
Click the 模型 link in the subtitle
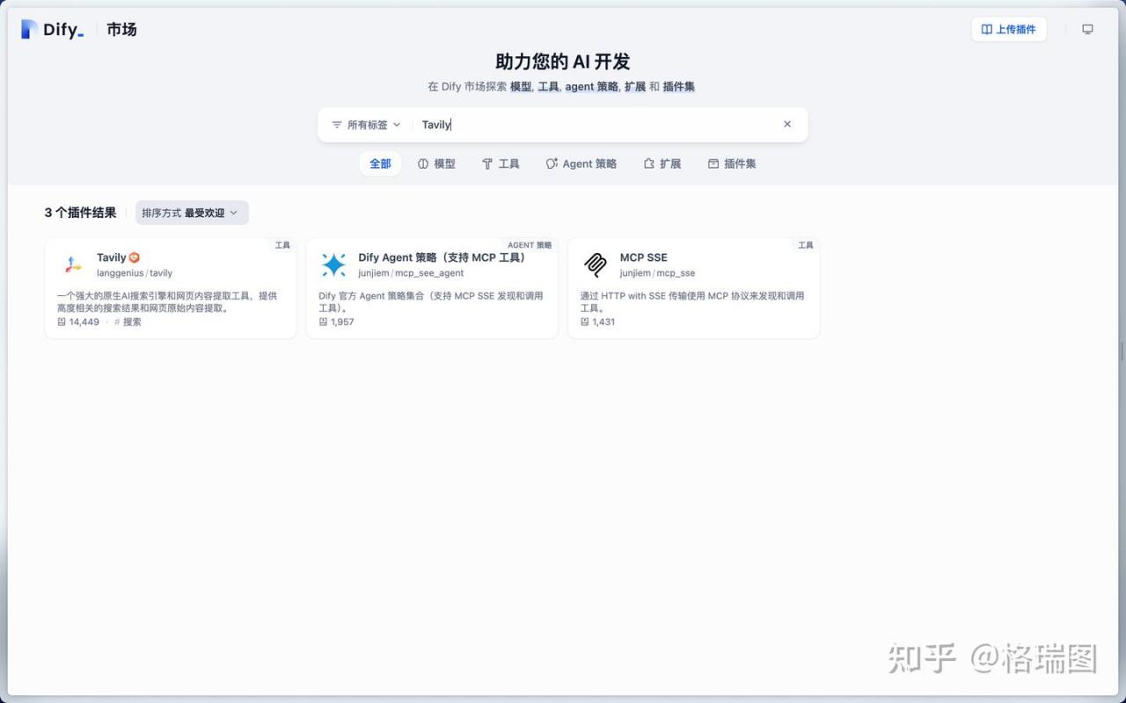point(521,86)
